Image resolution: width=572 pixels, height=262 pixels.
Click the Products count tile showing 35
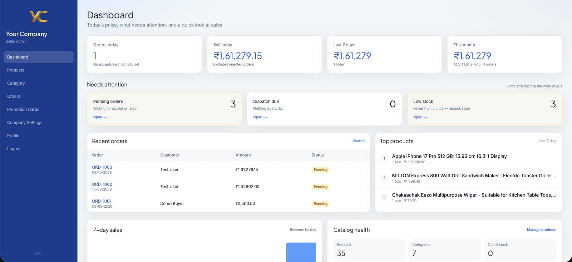pos(369,250)
